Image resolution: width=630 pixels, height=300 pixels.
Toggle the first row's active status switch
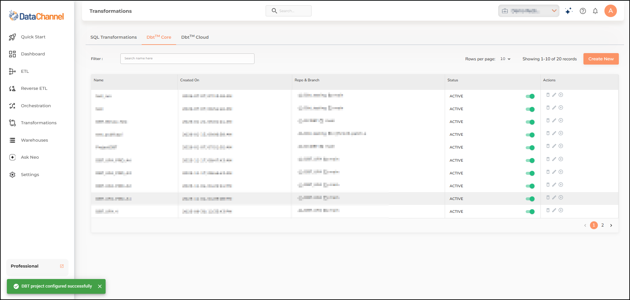530,96
